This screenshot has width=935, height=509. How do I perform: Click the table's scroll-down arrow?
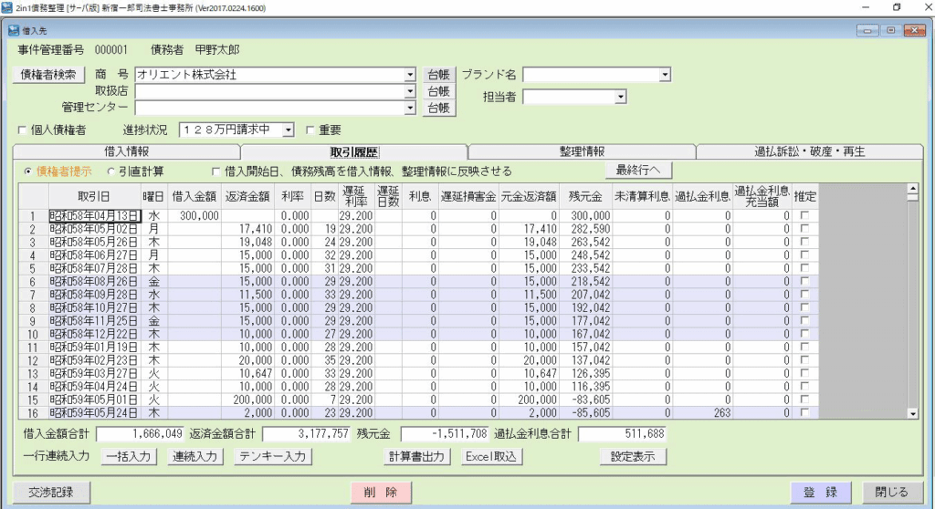[910, 414]
